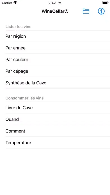Click the Consommer les vins header

pyautogui.click(x=24, y=98)
